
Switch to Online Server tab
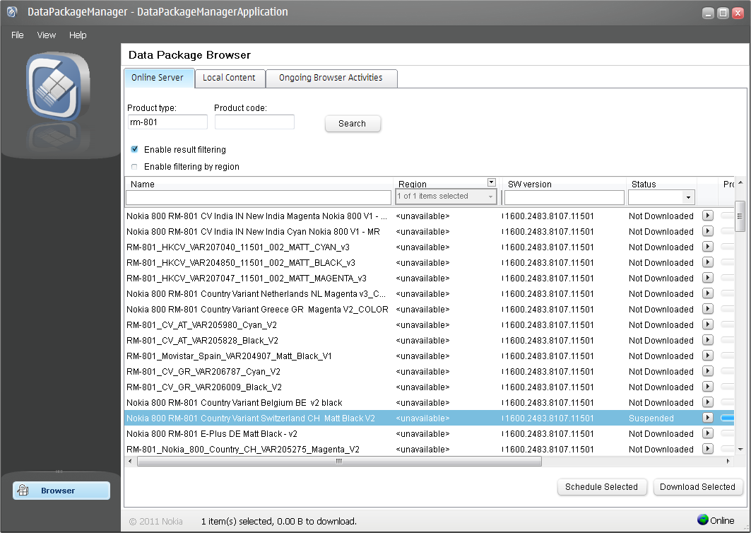tap(159, 78)
